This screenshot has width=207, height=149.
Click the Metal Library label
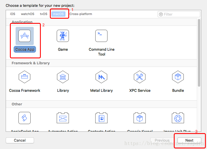[102, 91]
